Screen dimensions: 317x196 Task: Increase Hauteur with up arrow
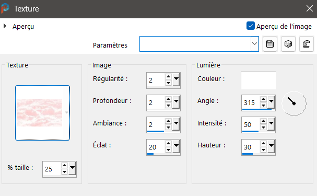(x=263, y=144)
